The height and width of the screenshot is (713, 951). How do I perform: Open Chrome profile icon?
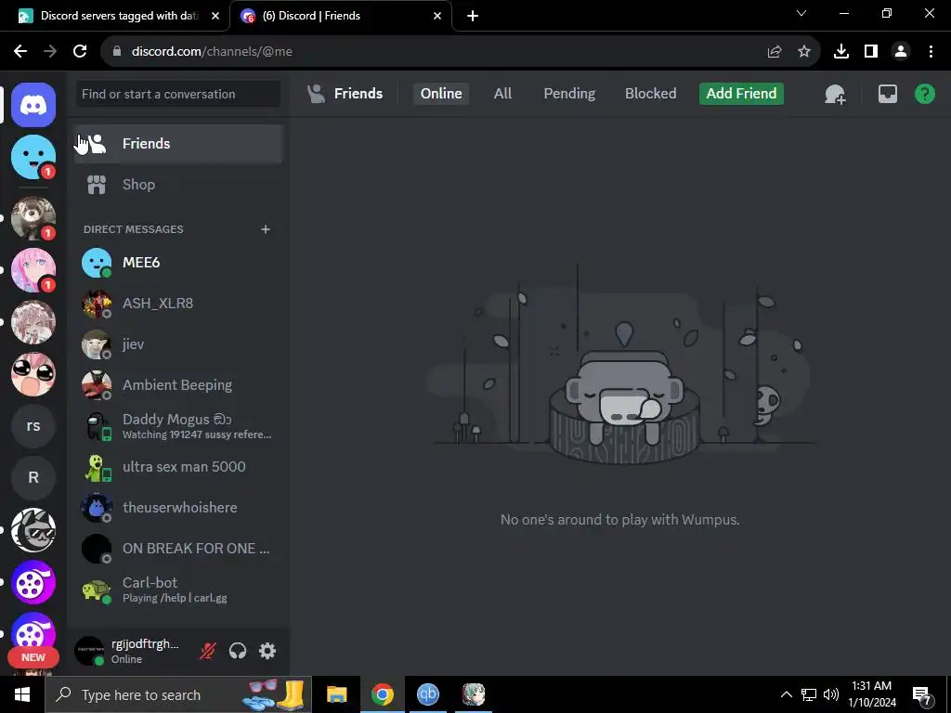(x=901, y=52)
